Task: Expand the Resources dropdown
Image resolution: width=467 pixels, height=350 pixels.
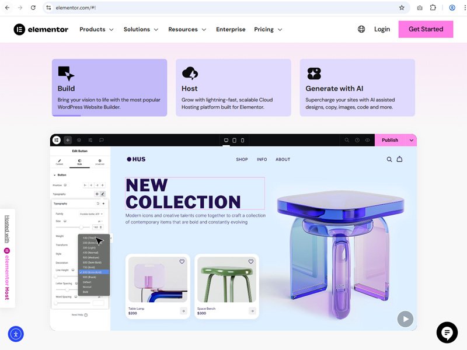Action: pyautogui.click(x=187, y=29)
